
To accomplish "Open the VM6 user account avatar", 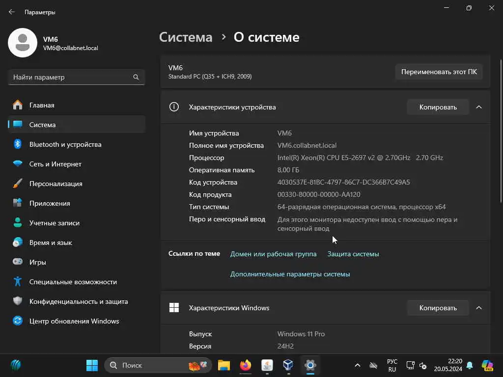I will [23, 43].
